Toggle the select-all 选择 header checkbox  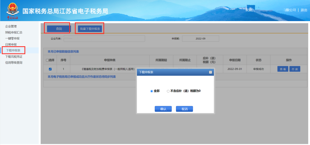[47, 60]
